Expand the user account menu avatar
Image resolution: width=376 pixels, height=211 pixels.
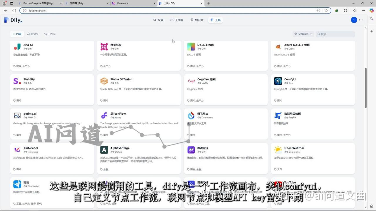click(x=354, y=20)
